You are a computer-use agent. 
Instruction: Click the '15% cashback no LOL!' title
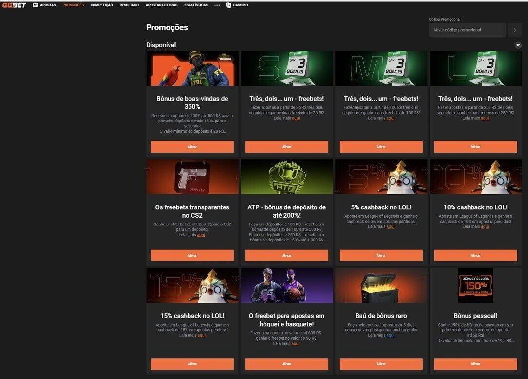pyautogui.click(x=192, y=316)
